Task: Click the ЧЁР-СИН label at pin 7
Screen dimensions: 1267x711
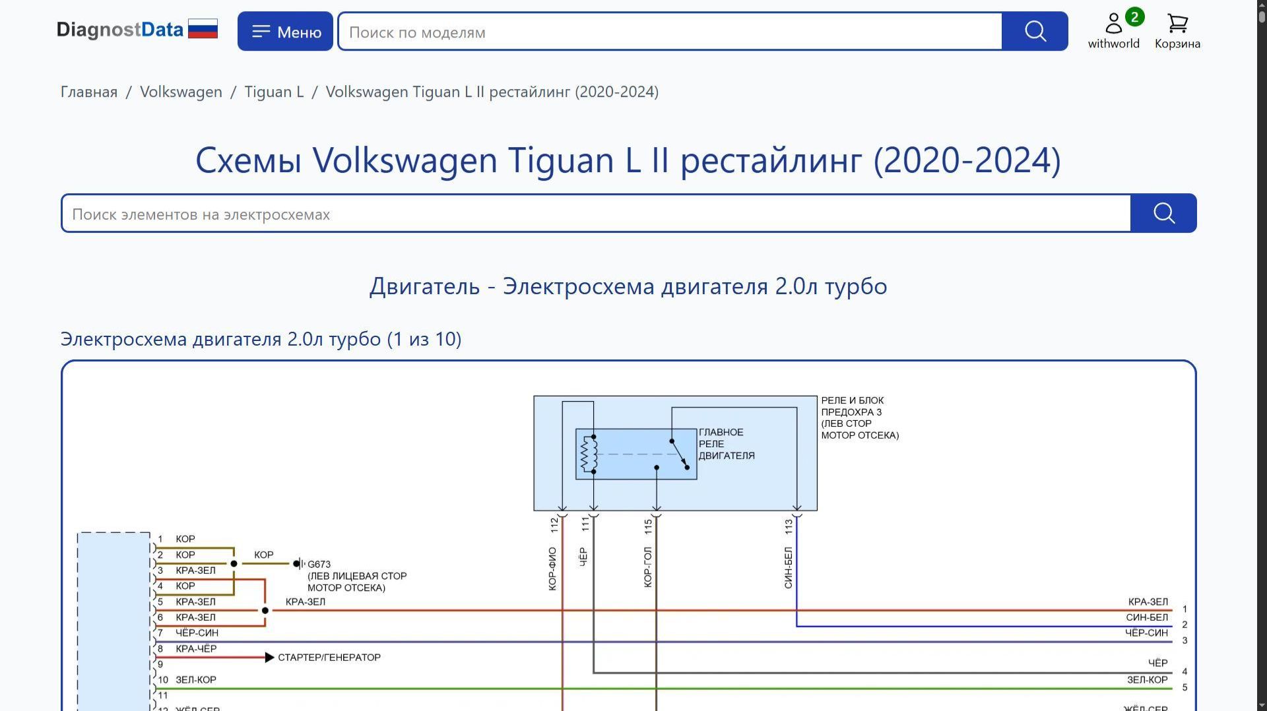Action: [x=197, y=633]
